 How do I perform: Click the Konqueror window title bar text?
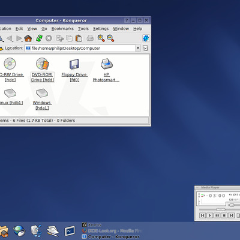(61, 20)
